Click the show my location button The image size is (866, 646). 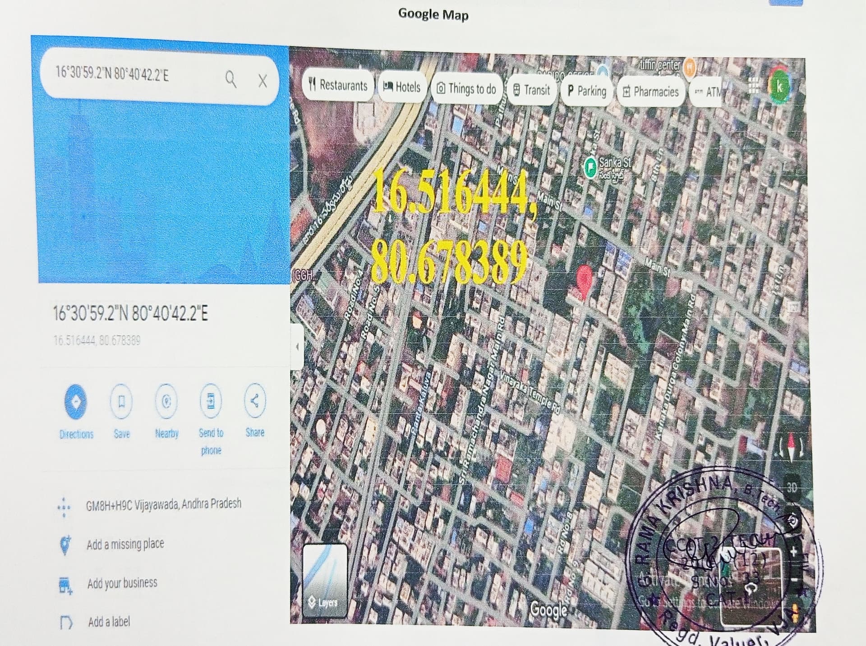[793, 521]
